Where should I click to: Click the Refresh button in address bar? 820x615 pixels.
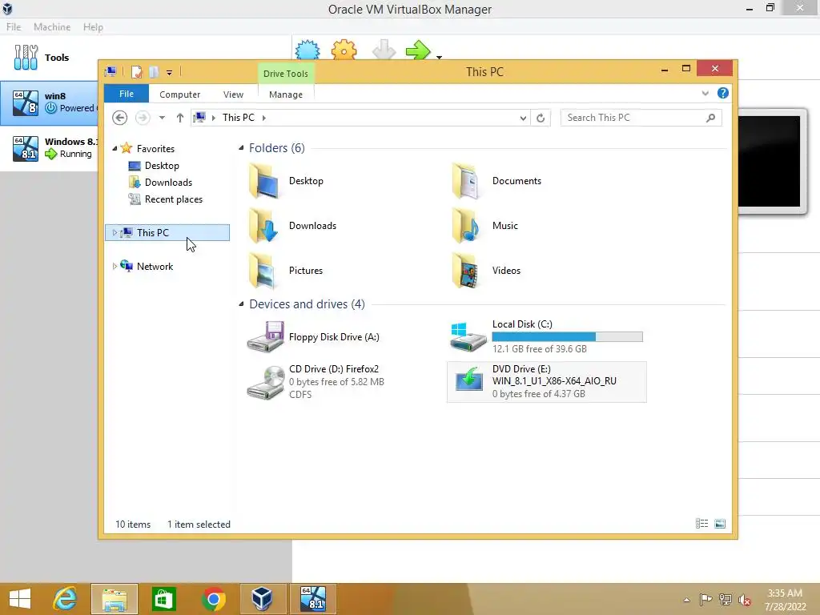coord(541,119)
